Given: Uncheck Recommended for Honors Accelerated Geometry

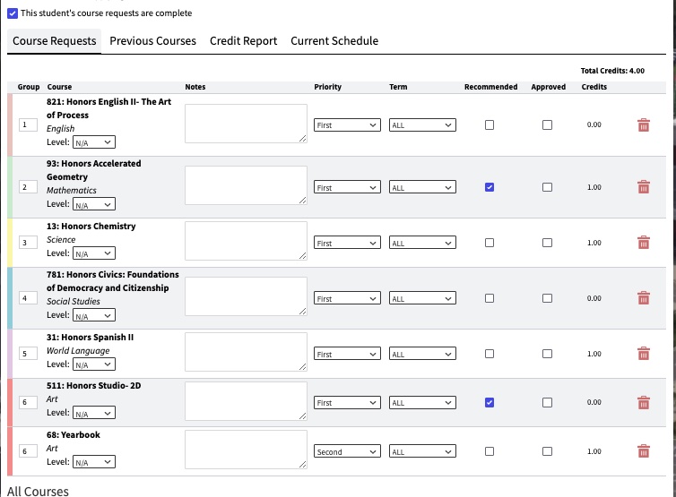Looking at the screenshot, I should pyautogui.click(x=489, y=187).
